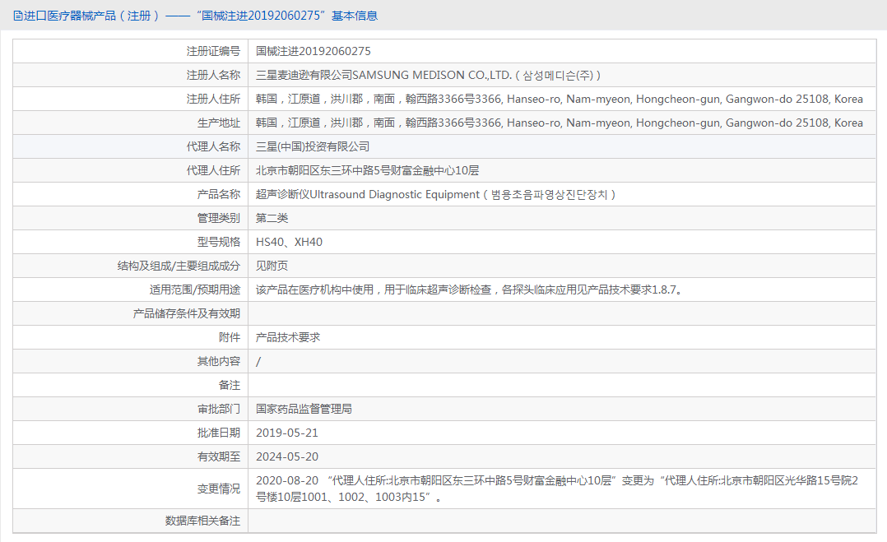This screenshot has height=542, width=887.
Task: Click the value starting 三星麦迪逊有限公司SAMSUNG MEDISON
Action: 428,75
